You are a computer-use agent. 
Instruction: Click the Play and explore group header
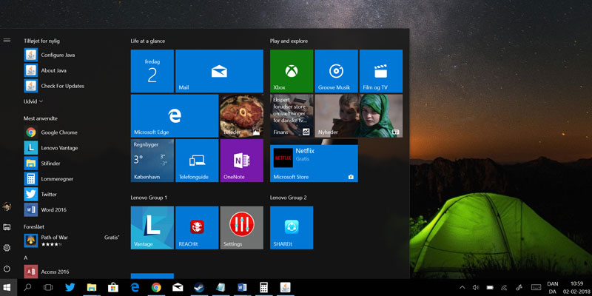289,41
